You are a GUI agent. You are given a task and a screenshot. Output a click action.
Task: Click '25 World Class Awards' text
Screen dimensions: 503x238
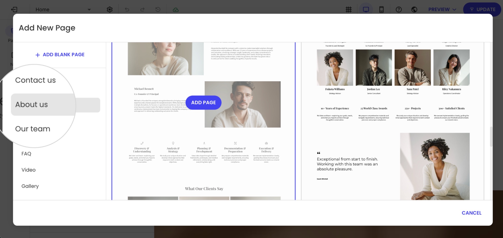click(374, 108)
